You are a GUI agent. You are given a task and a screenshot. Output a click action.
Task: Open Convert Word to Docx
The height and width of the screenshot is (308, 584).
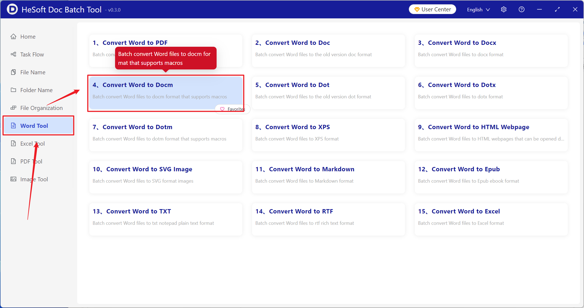pyautogui.click(x=491, y=51)
